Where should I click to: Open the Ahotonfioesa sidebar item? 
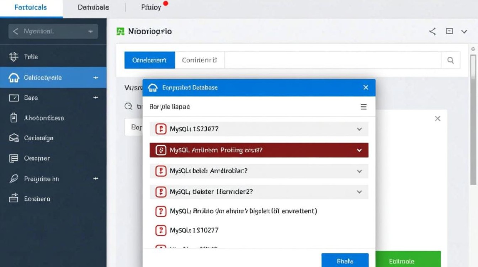[x=53, y=118]
